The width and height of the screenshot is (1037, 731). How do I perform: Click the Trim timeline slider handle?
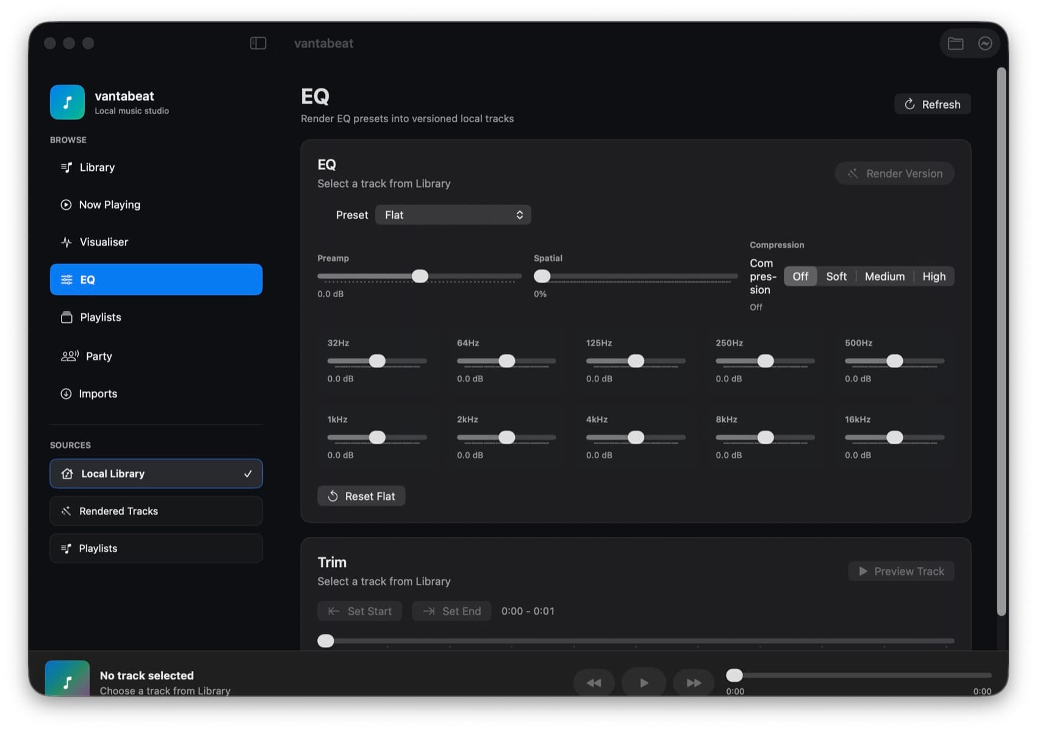pos(326,641)
